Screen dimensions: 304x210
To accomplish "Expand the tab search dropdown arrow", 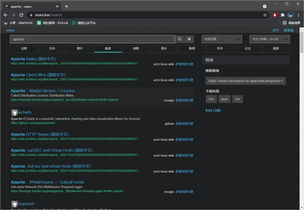I will coord(265,6).
